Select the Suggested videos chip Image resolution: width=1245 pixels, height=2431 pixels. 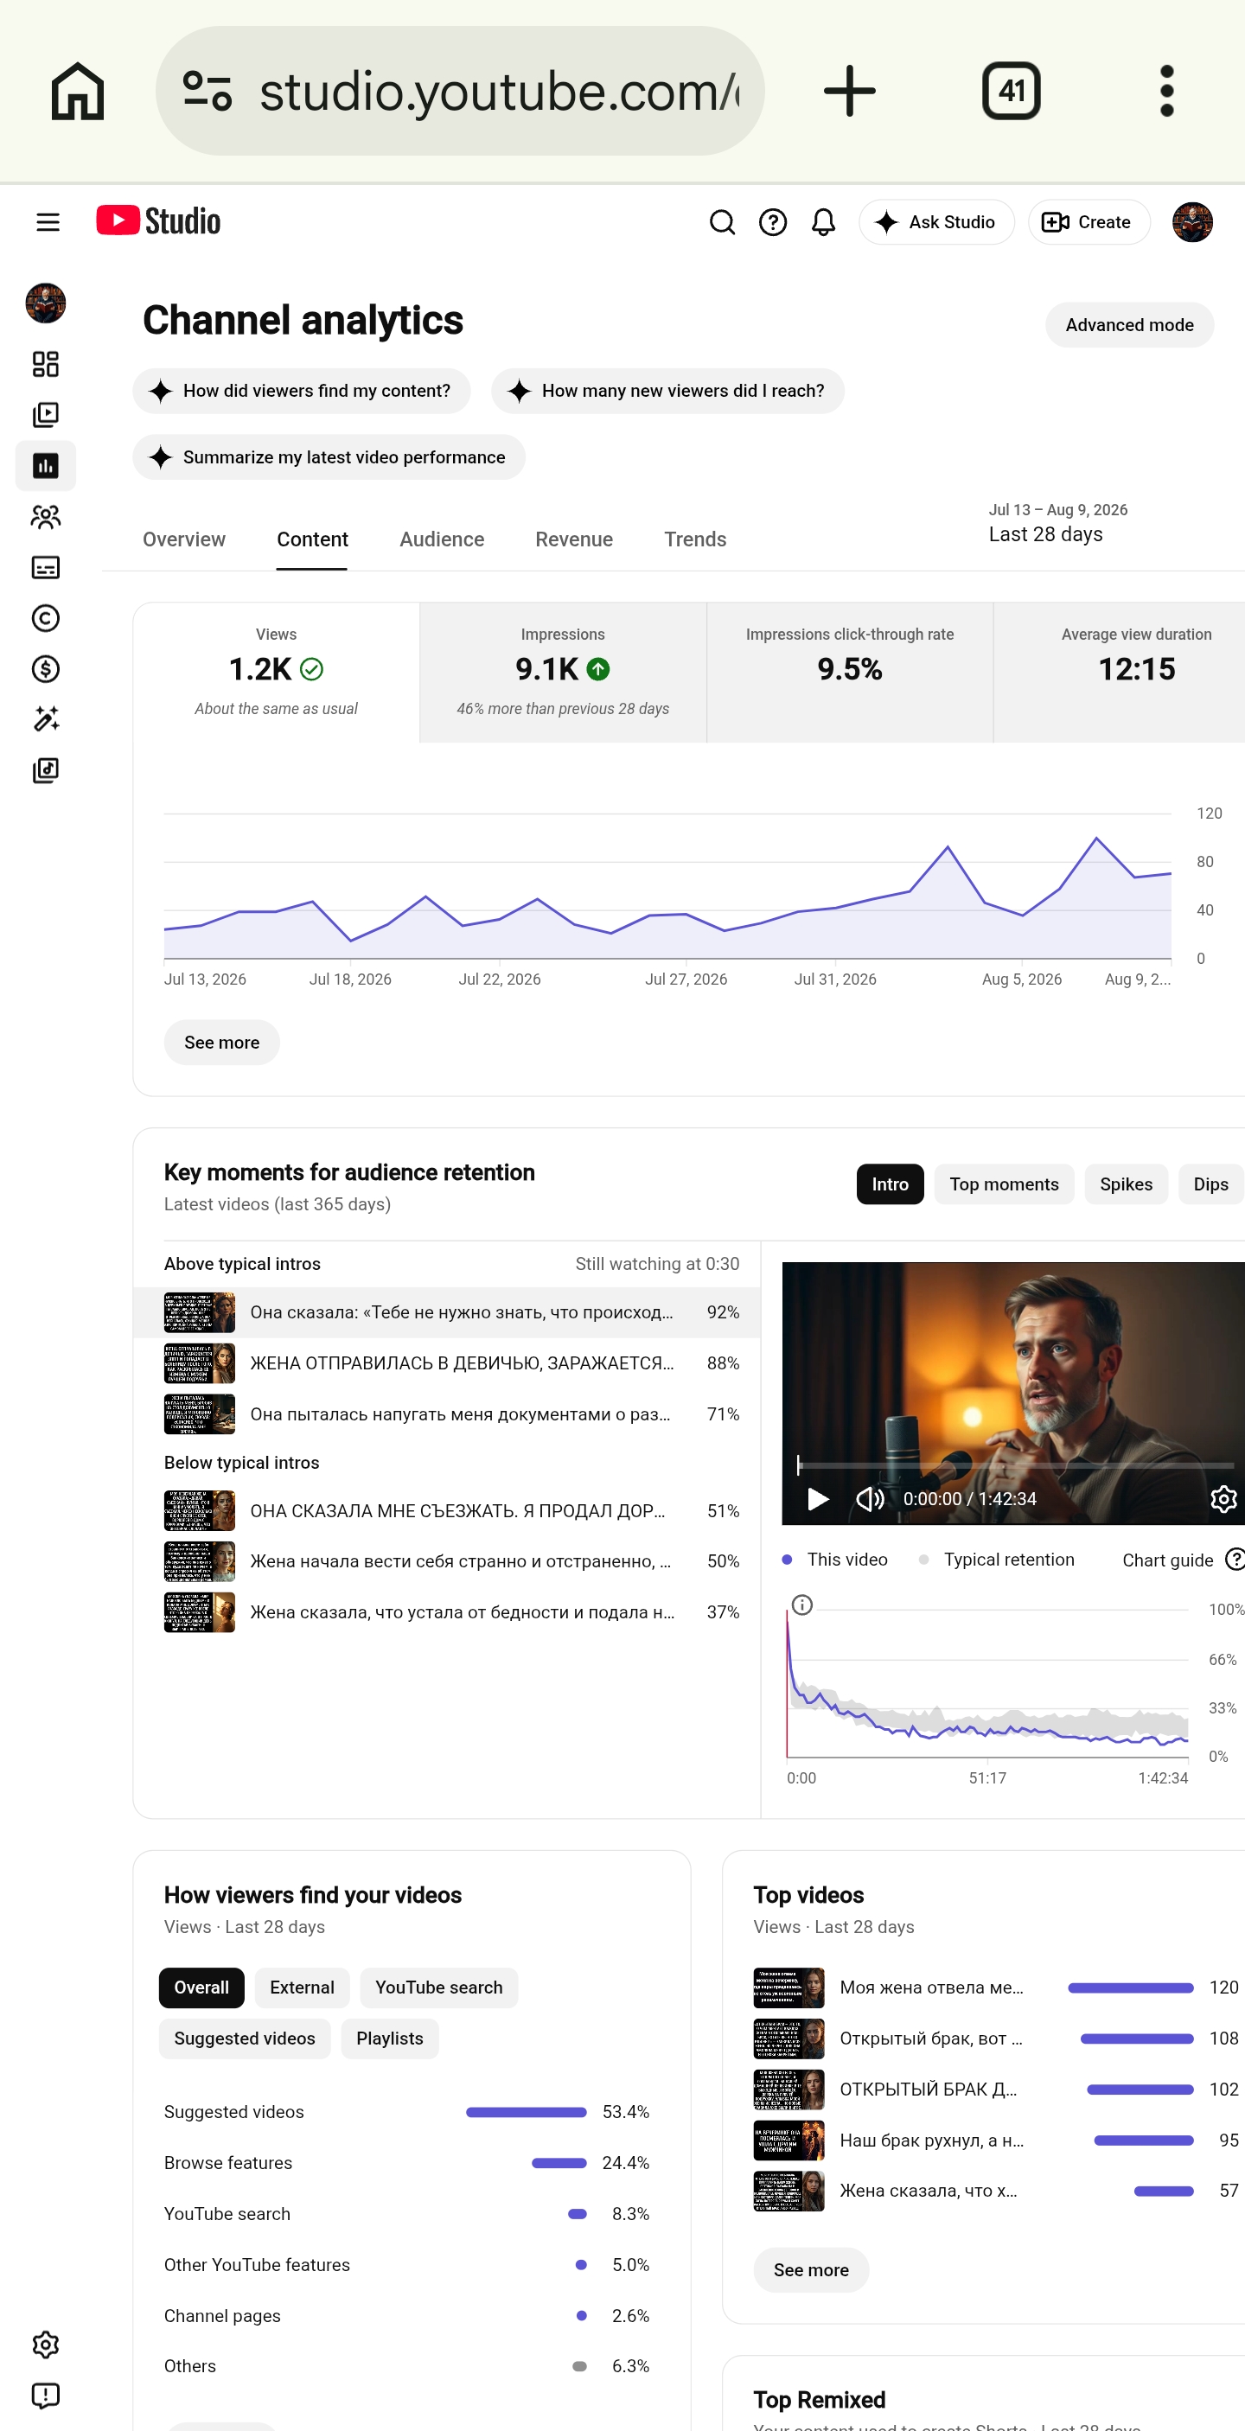tap(245, 2039)
